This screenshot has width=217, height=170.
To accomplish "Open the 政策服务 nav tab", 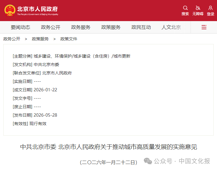I will tap(111, 27).
